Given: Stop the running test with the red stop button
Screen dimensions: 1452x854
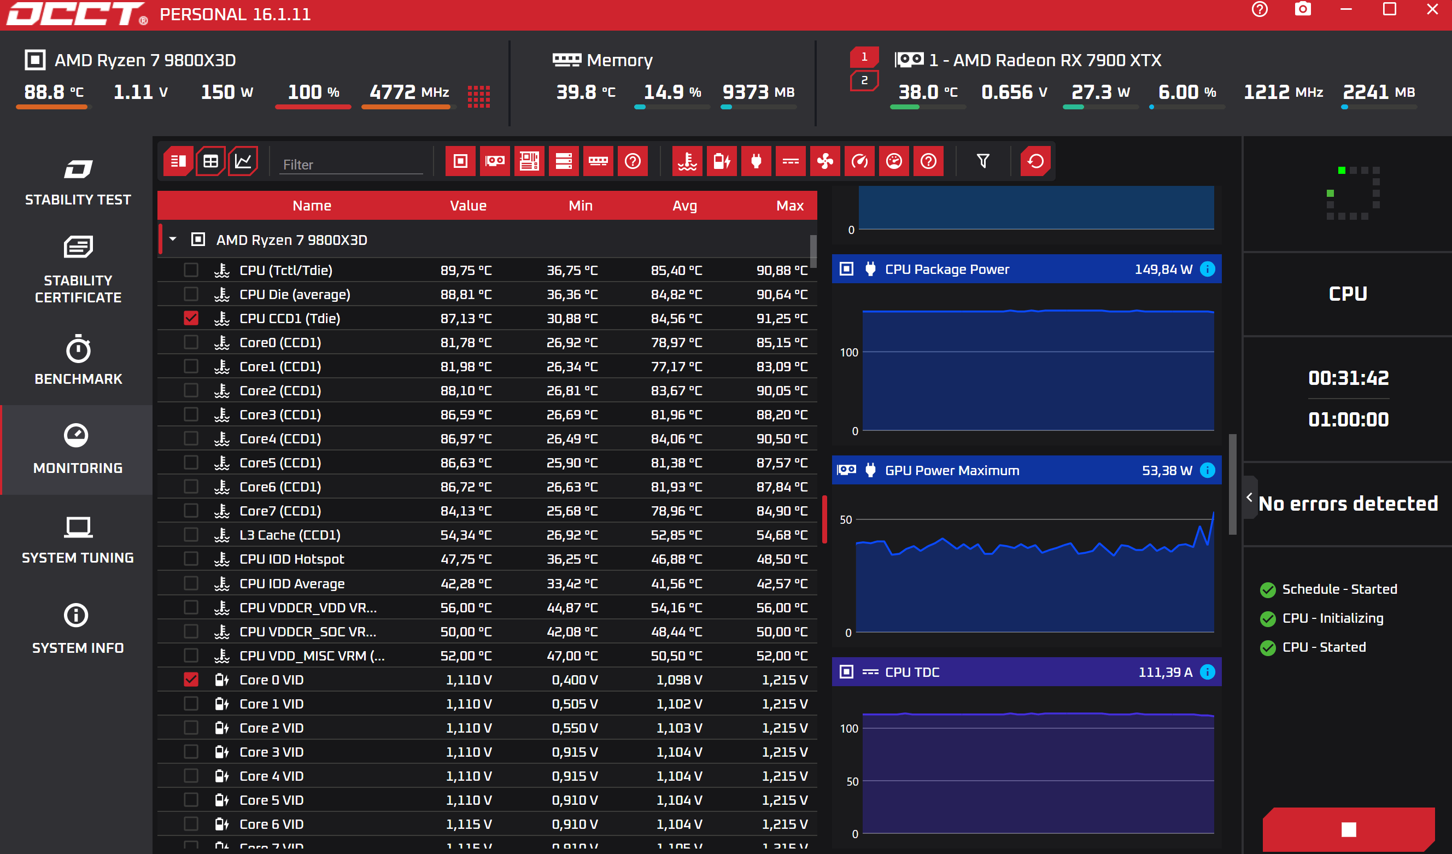Looking at the screenshot, I should tap(1348, 829).
